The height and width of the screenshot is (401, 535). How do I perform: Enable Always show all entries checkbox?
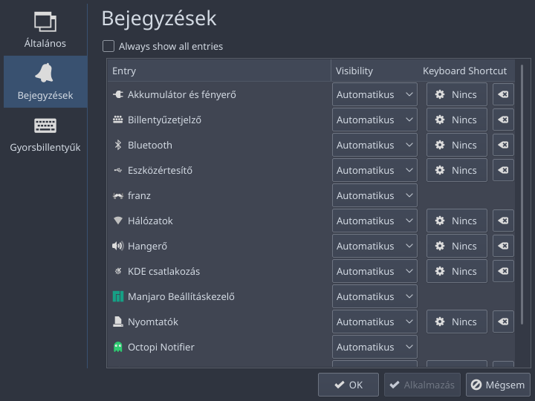(x=108, y=46)
